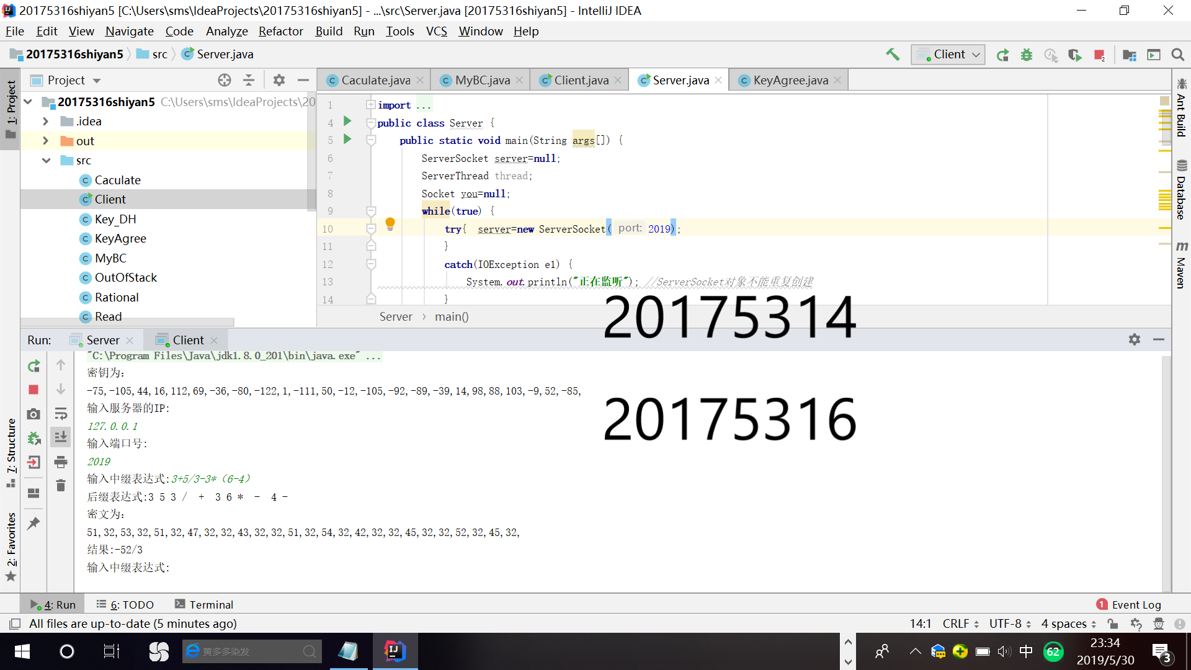The width and height of the screenshot is (1191, 670).
Task: Switch to the KeyAgree.java editor tab
Action: point(790,80)
